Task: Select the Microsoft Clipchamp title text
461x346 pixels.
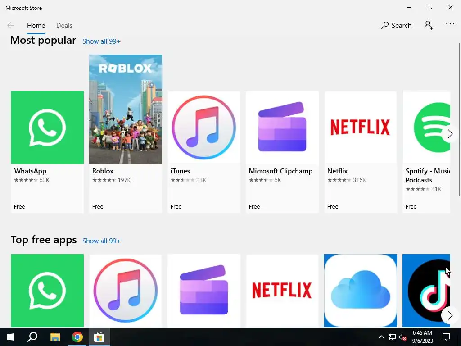Action: 280,171
